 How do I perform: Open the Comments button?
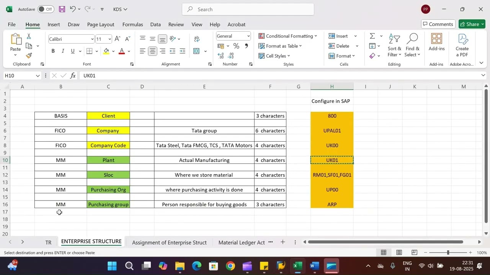pos(438,24)
